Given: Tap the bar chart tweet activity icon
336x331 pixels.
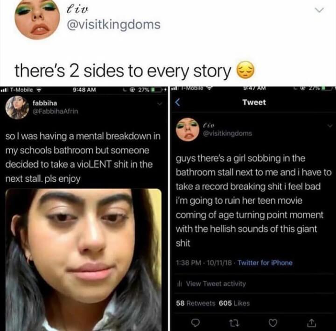Looking at the screenshot, I should point(179,284).
